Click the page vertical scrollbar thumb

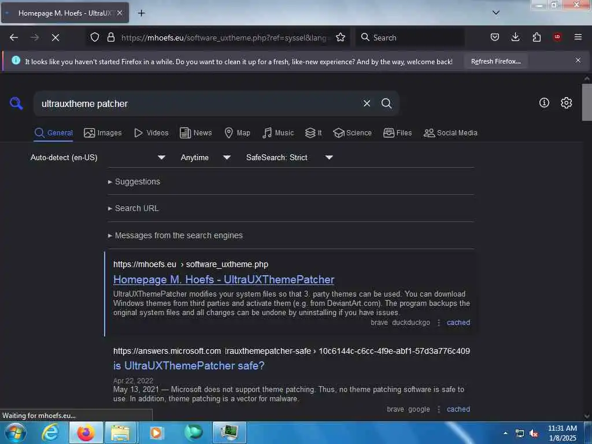click(x=587, y=102)
